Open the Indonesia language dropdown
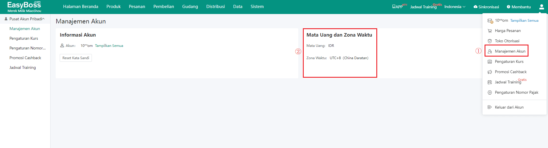Viewport: 548px width, 148px height. (455, 7)
